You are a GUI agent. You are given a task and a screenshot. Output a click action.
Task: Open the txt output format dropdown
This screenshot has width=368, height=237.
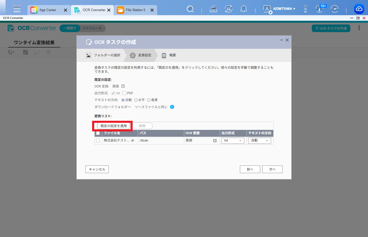[233, 140]
